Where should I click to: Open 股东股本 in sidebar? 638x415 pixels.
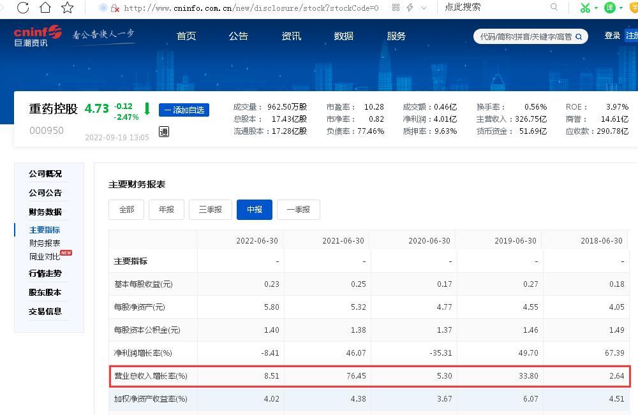click(45, 293)
